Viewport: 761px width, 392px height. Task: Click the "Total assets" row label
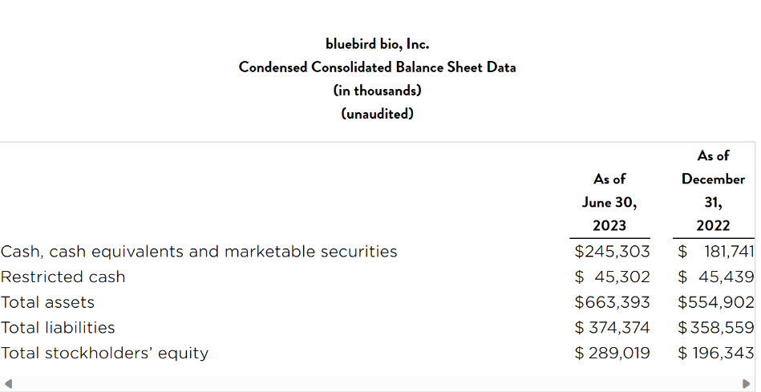[48, 302]
